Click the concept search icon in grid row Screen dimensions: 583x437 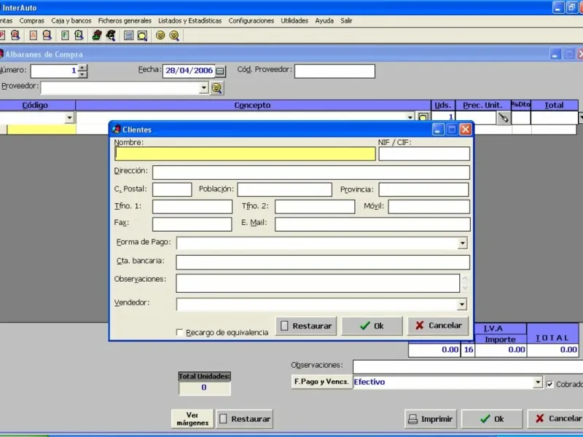(423, 117)
